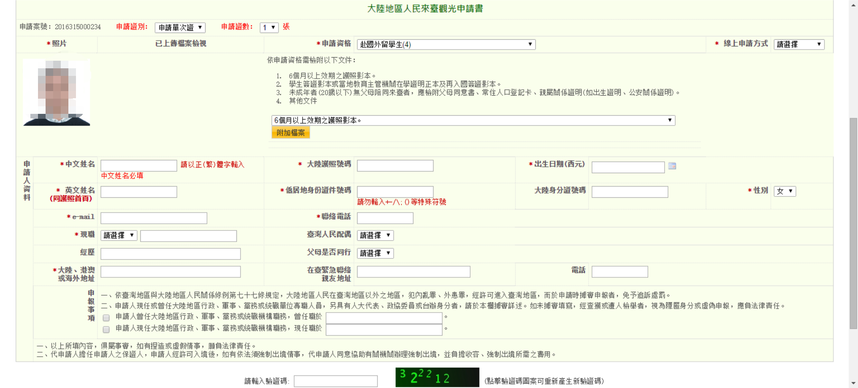Focus the 經歷 experience input field
This screenshot has width=858, height=388.
point(171,254)
